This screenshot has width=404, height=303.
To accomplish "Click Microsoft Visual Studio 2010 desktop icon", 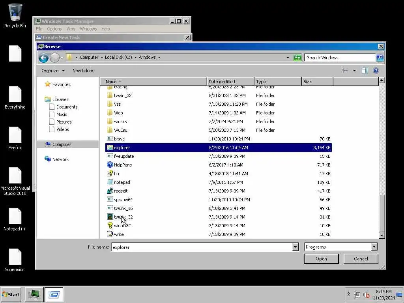I will (x=15, y=181).
